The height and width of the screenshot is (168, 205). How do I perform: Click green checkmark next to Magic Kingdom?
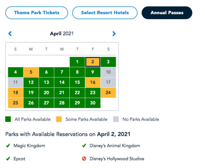click(x=8, y=145)
